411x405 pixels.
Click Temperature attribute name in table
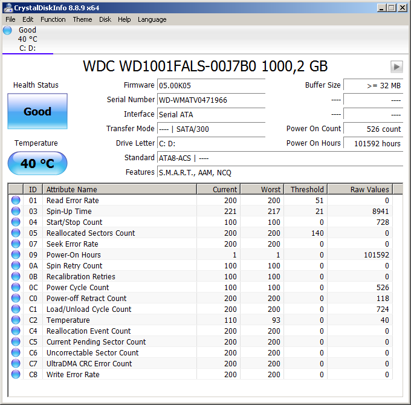tap(68, 320)
